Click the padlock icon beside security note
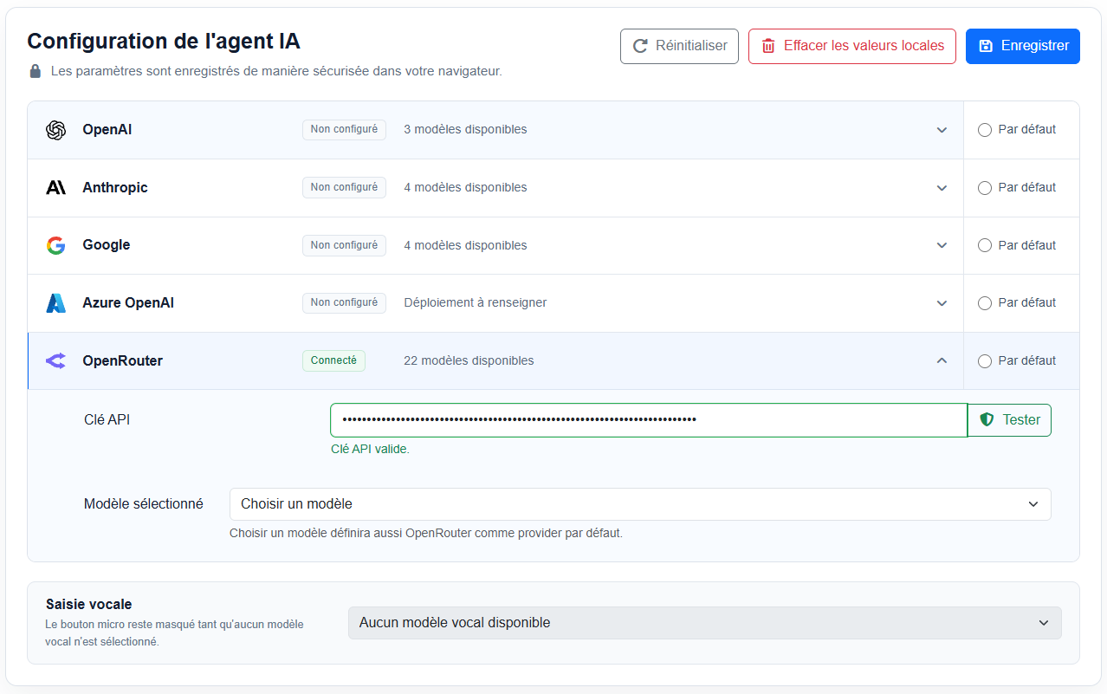The width and height of the screenshot is (1107, 694). (36, 71)
